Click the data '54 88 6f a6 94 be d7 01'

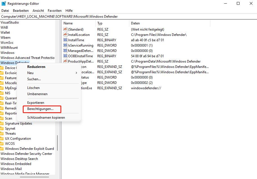[147, 56]
